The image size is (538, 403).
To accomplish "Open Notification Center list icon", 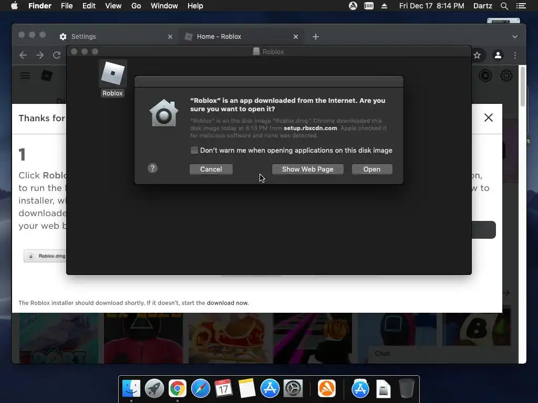I will [521, 6].
